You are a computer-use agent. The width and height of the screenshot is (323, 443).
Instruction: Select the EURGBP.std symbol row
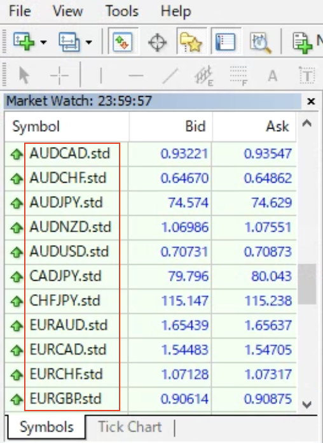click(151, 399)
